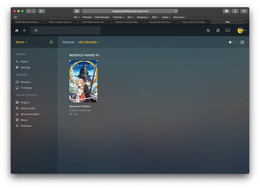Switch to Media Server Downloads tab

(x=28, y=22)
